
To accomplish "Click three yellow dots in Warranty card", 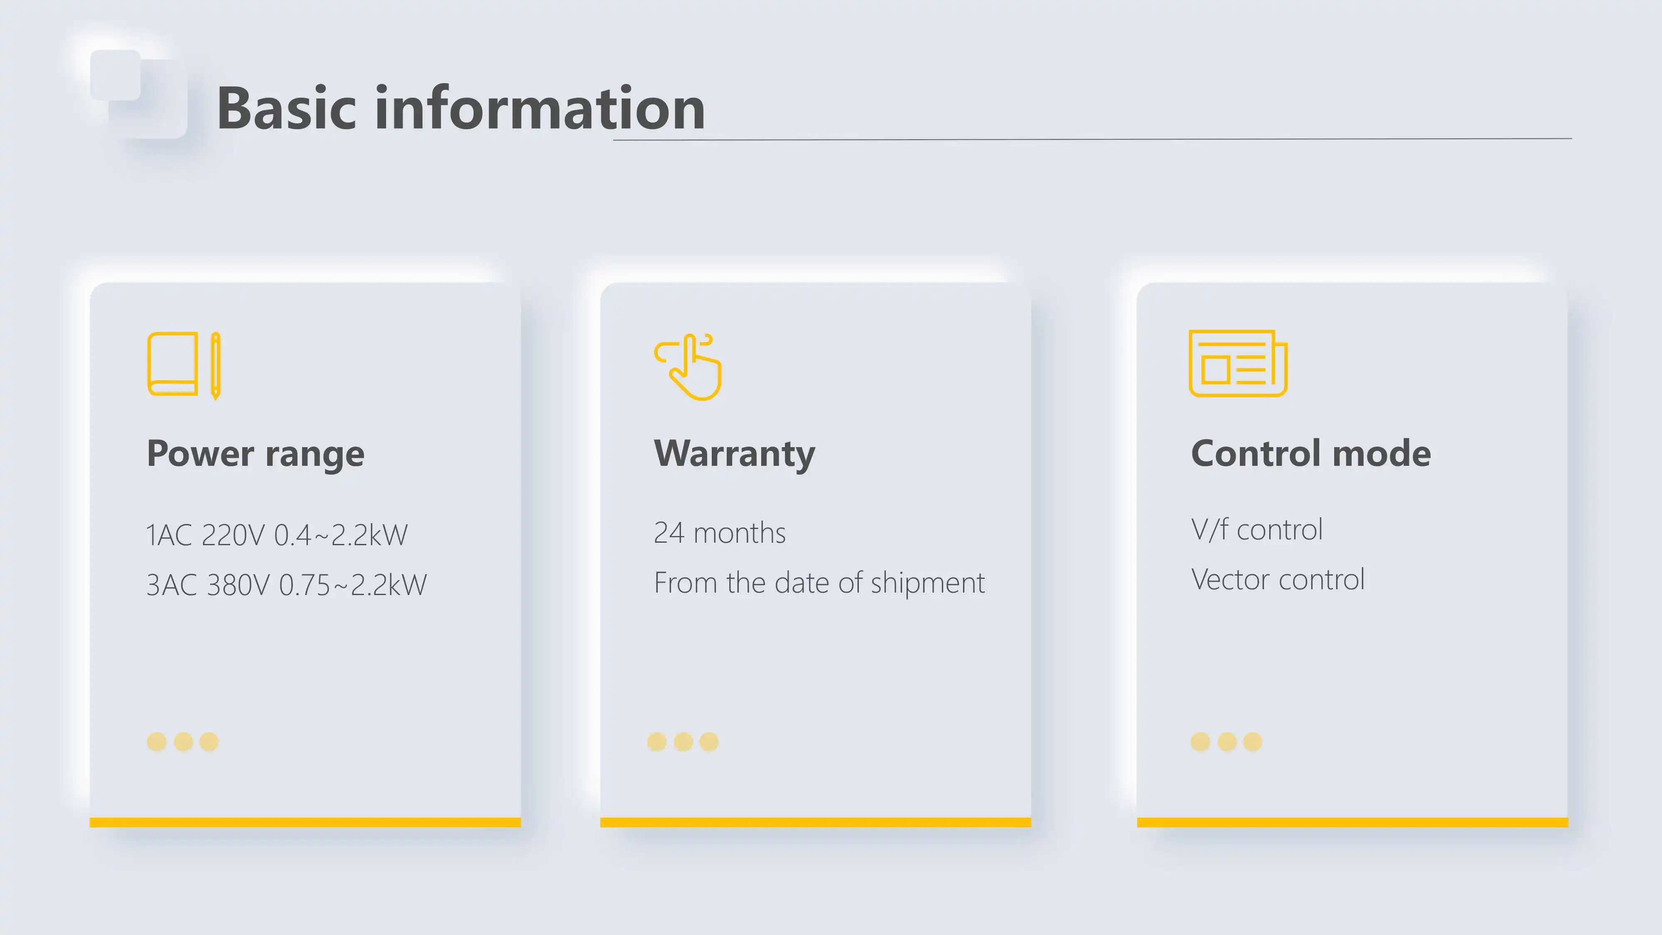I will pyautogui.click(x=683, y=741).
